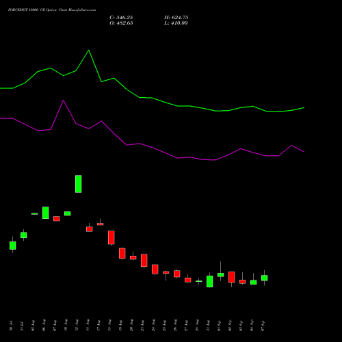The width and height of the screenshot is (342, 342).
Task: Select the close value C: 546.25
Action: click(x=121, y=18)
